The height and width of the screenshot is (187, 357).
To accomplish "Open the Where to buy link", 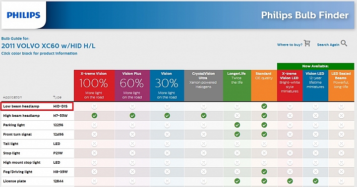I will (290, 45).
